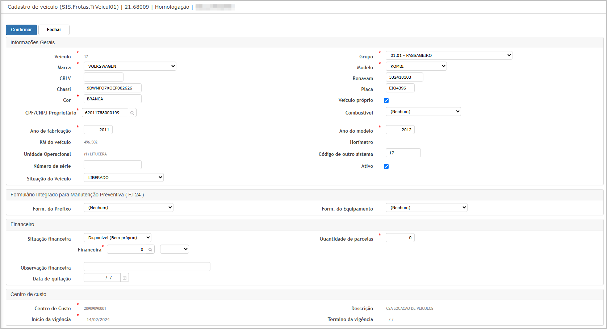This screenshot has width=607, height=329.
Task: Click the Data de quitação date field
Action: click(102, 278)
